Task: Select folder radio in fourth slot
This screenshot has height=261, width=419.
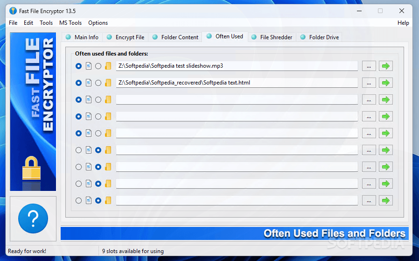Action: click(x=98, y=117)
